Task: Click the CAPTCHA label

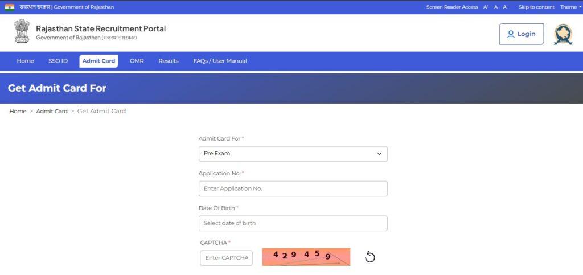Action: pos(214,243)
